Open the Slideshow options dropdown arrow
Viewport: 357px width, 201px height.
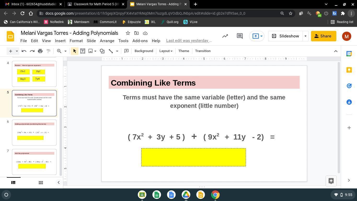[305, 36]
